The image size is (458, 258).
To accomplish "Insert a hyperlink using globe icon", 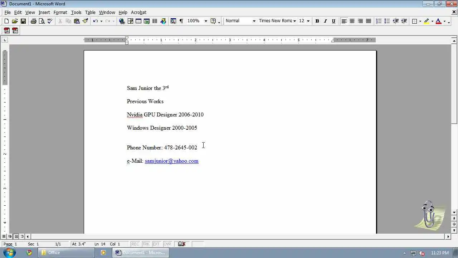I will tap(122, 21).
